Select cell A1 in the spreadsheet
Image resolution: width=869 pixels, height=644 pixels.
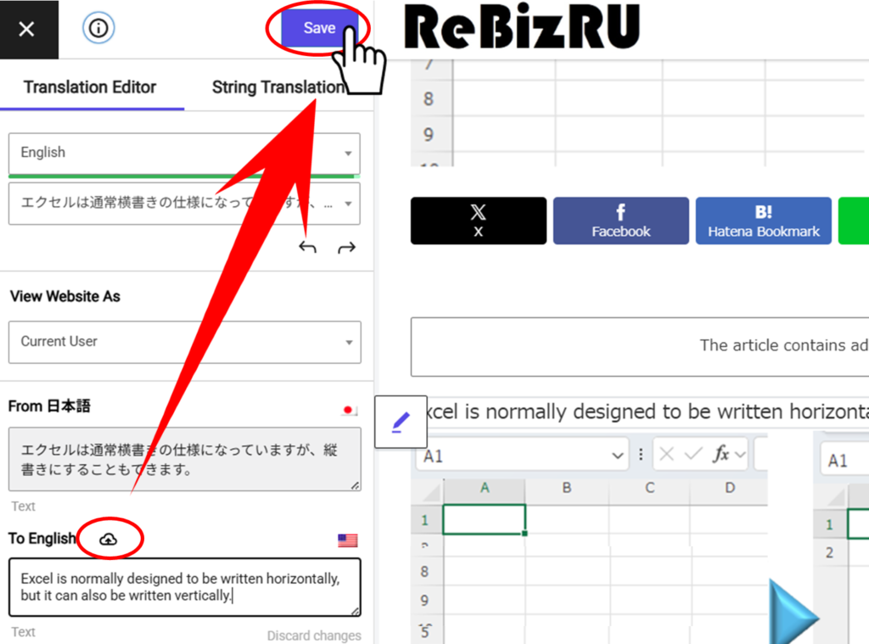[x=485, y=520]
